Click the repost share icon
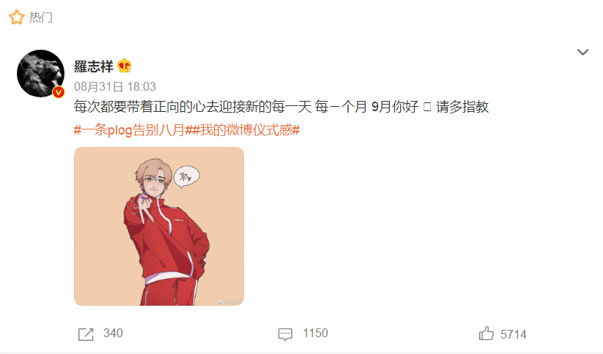The image size is (603, 354). (x=86, y=334)
